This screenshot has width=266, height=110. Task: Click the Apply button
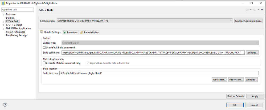[x=255, y=96]
